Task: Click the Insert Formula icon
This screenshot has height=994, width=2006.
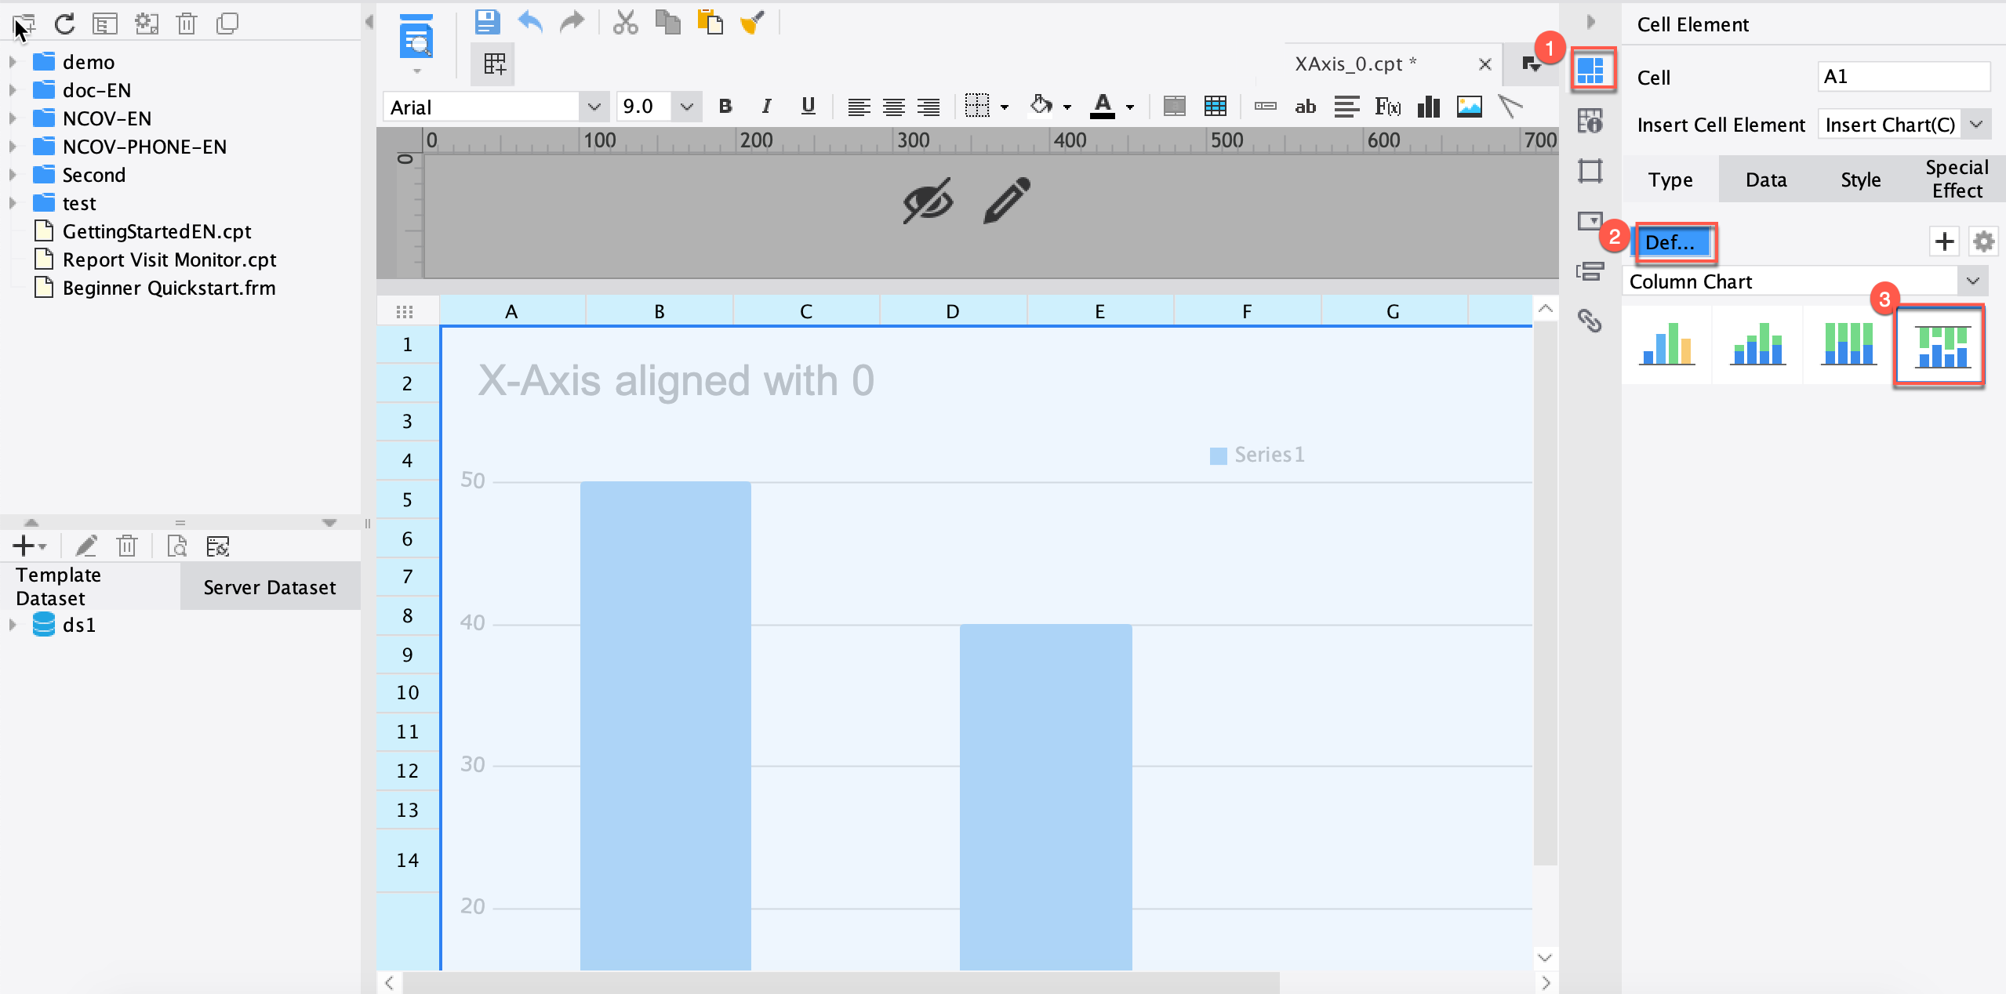Action: click(1387, 107)
